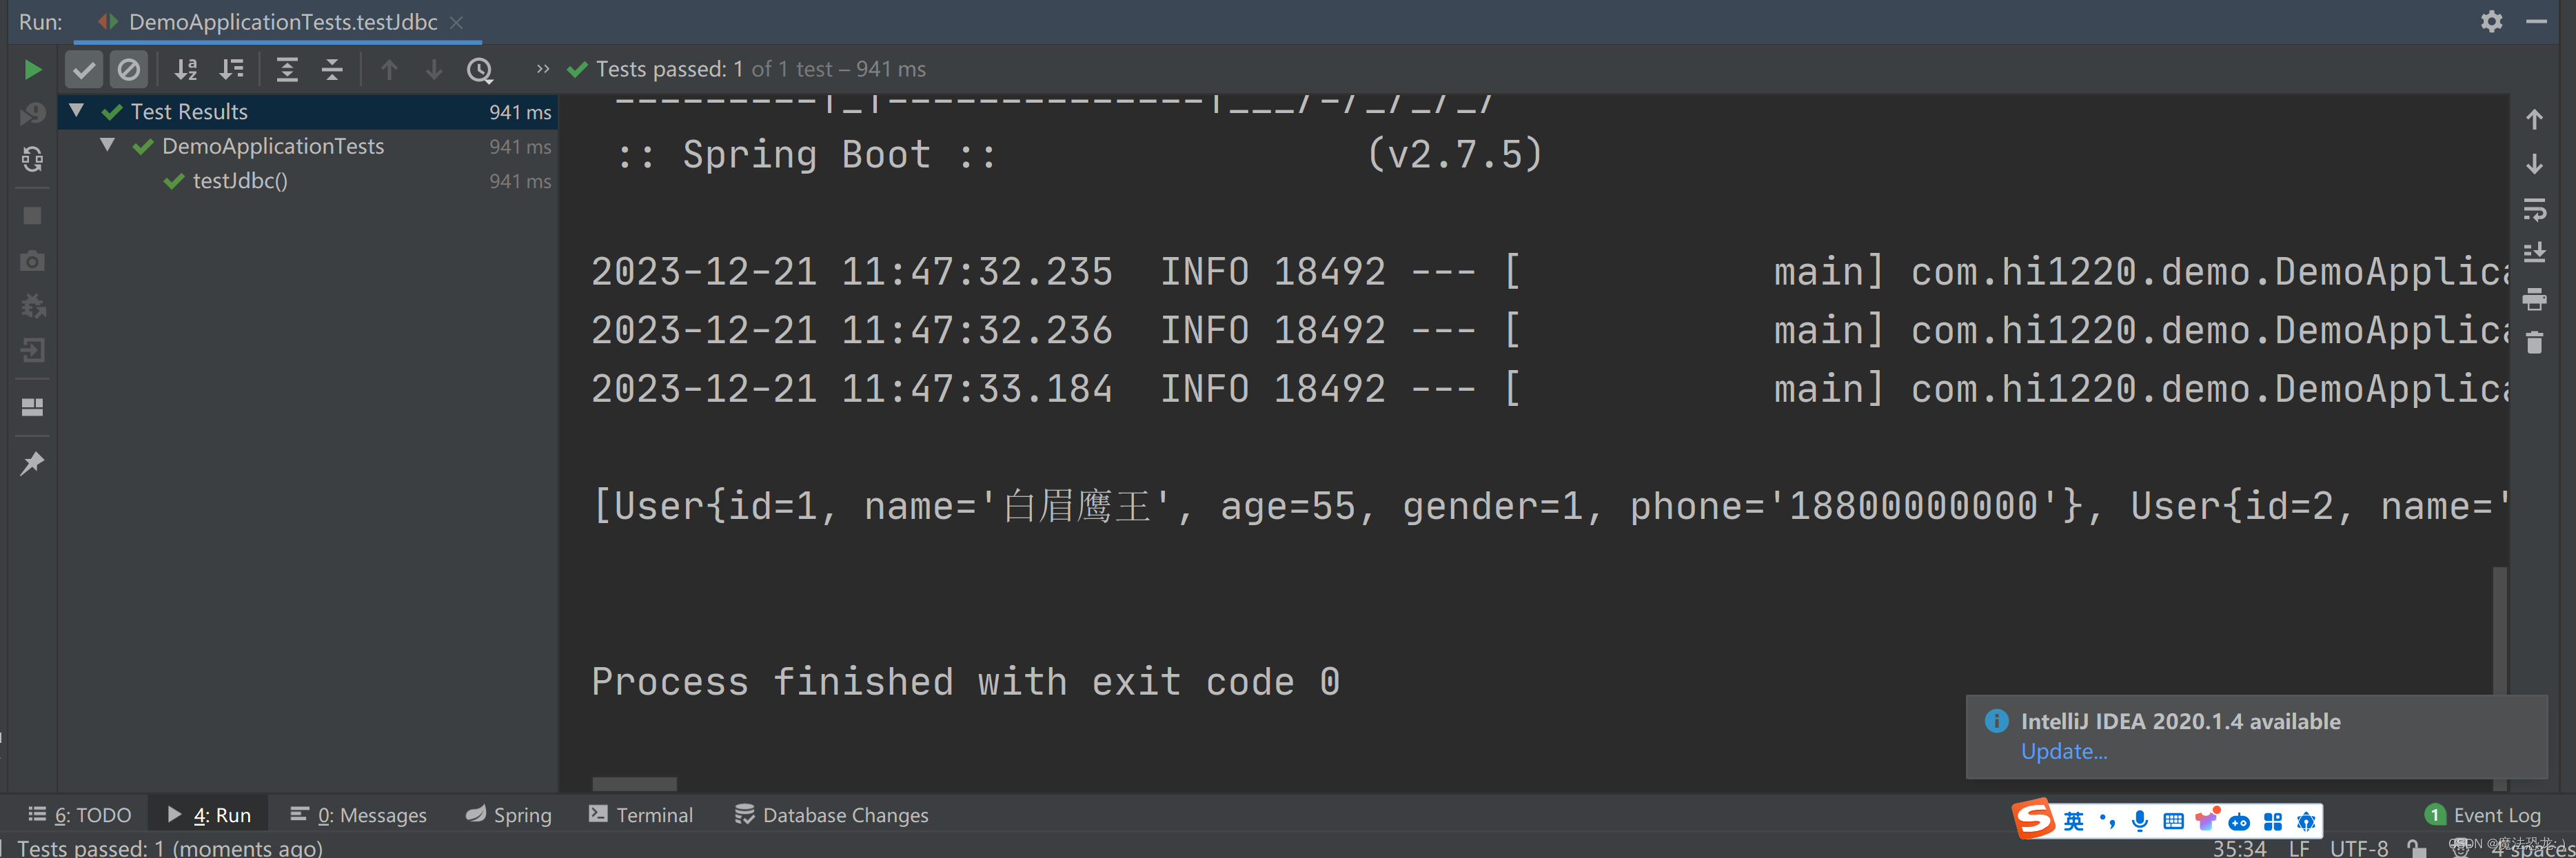Switch to Database Changes tab
2576x858 pixels.
pyautogui.click(x=831, y=814)
